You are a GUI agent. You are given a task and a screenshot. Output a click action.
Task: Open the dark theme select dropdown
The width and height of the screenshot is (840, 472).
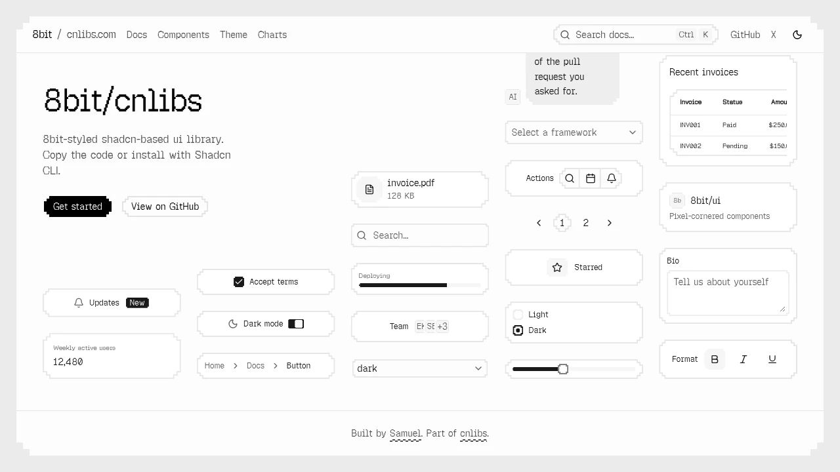click(x=420, y=368)
